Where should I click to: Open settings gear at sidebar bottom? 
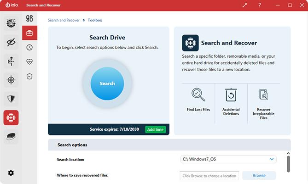(x=11, y=173)
